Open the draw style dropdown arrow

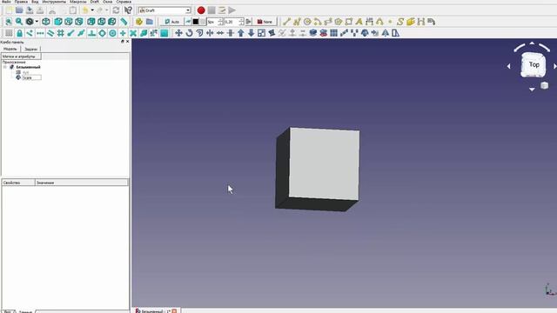[37, 22]
